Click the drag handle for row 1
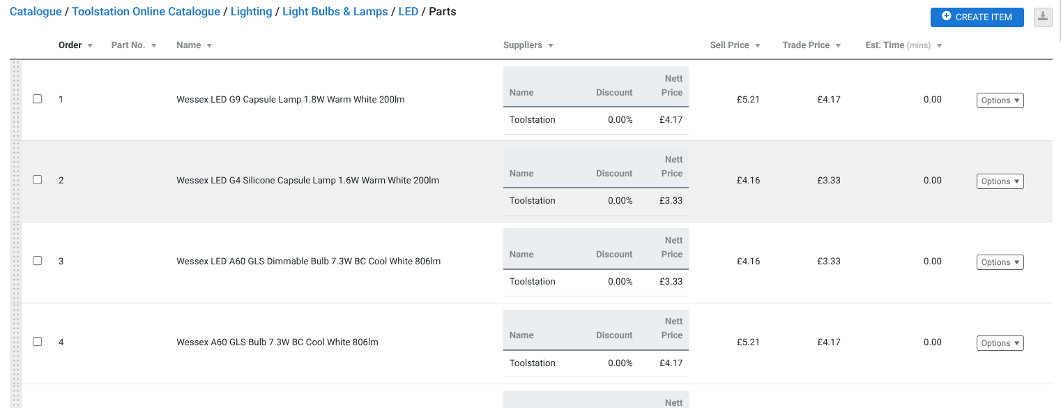The height and width of the screenshot is (408, 1061). pyautogui.click(x=17, y=100)
